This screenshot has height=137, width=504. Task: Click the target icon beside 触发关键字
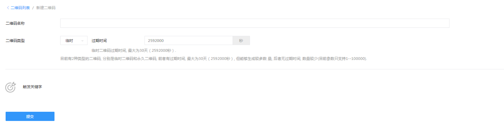(11, 87)
